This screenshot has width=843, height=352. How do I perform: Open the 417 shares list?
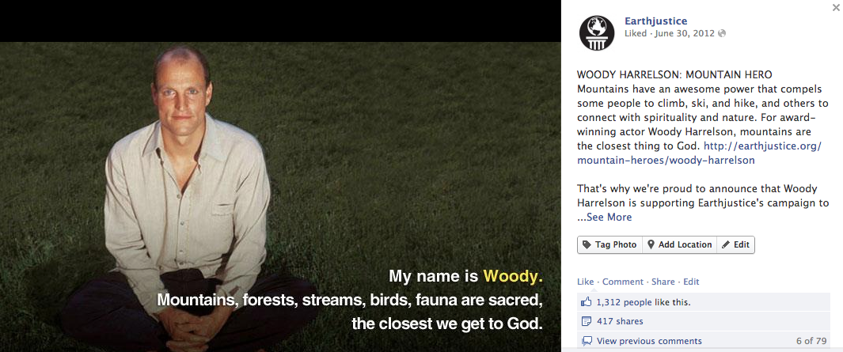click(620, 321)
